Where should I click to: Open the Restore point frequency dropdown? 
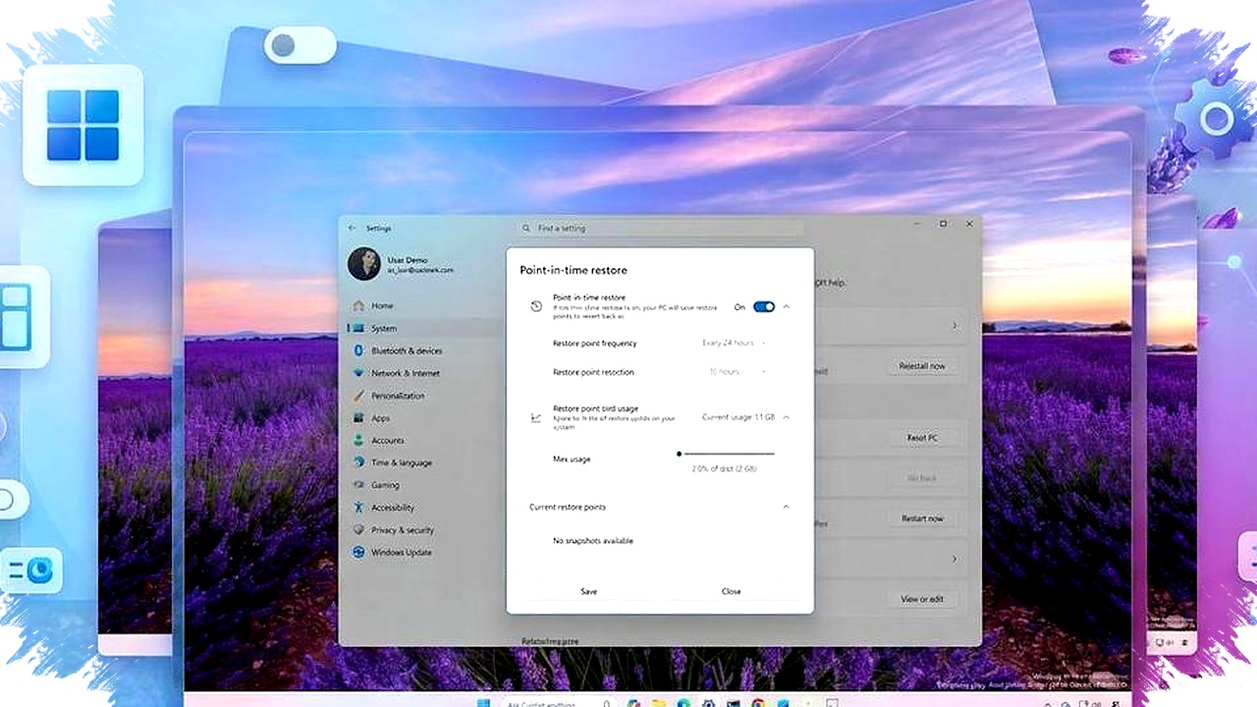click(x=734, y=343)
